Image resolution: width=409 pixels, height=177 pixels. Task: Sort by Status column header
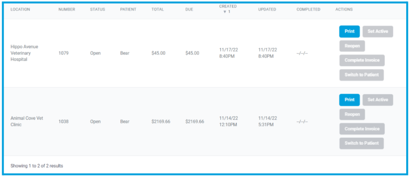point(97,9)
